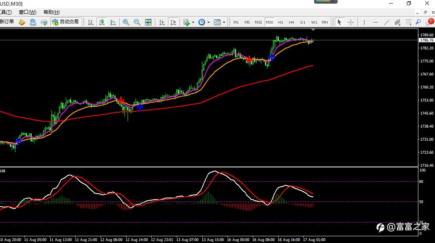This screenshot has height=243, width=435.
Task: Open the Data Window toolbar icon
Action: coord(33,22)
